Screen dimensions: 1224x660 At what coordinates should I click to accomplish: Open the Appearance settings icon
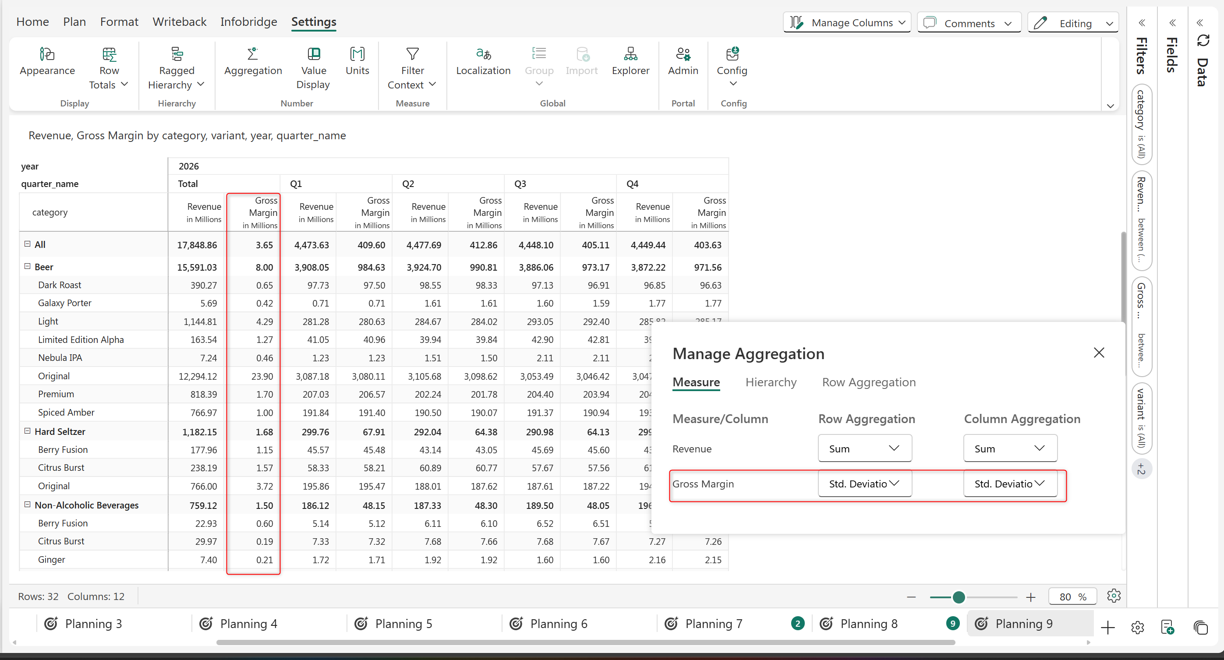point(47,54)
